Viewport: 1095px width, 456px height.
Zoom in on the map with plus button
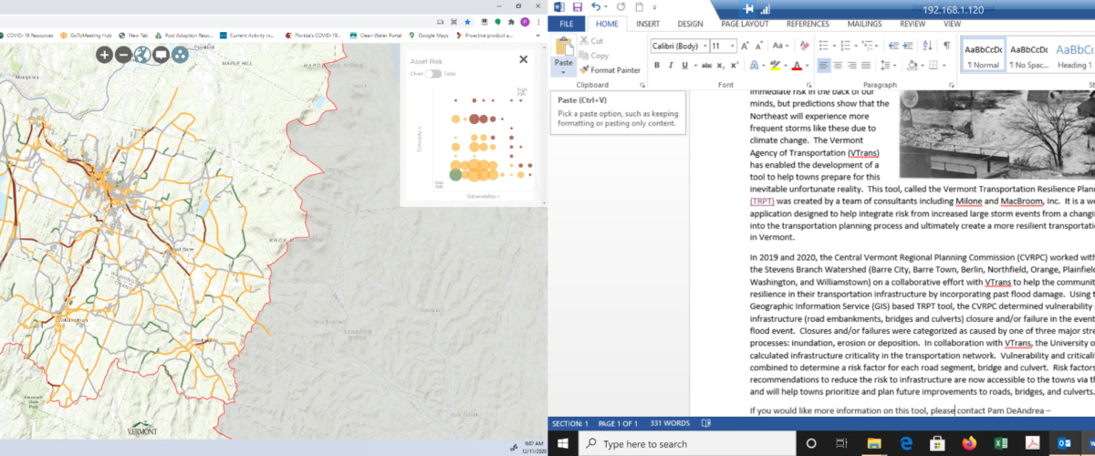click(x=104, y=55)
